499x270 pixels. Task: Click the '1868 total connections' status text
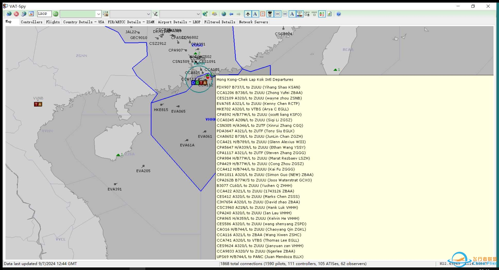(293, 264)
